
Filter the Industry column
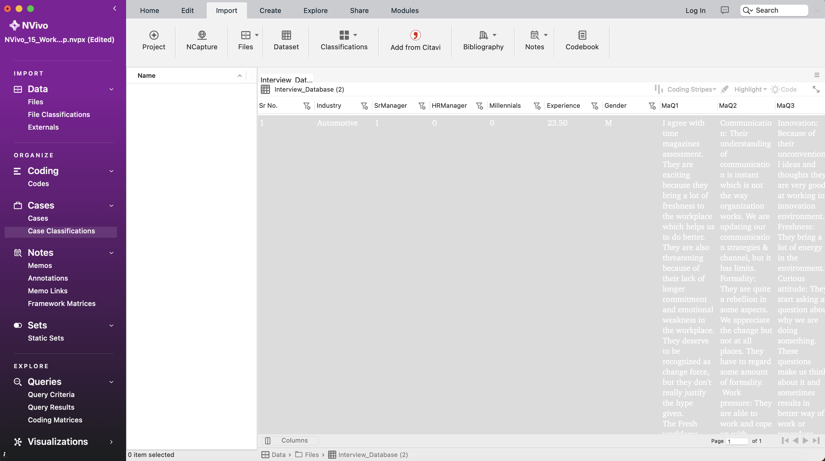point(364,106)
